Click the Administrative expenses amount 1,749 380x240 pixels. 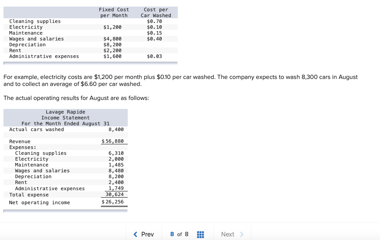coord(116,188)
